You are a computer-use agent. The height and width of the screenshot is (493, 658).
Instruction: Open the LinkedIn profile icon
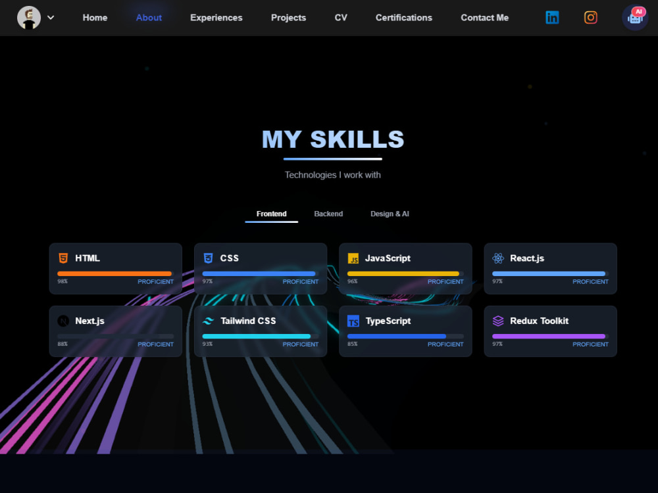552,18
